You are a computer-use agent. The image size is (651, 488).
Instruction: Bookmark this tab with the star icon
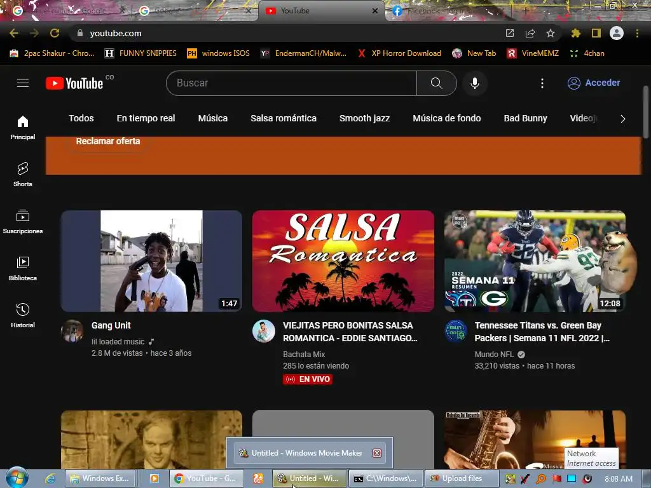click(551, 33)
